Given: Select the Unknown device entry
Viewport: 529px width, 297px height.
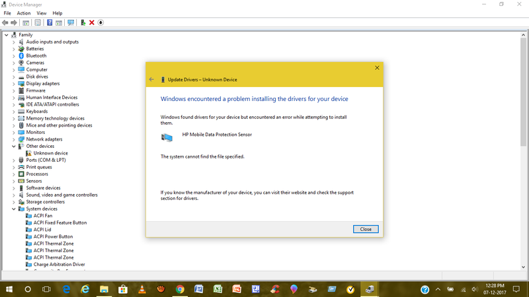Looking at the screenshot, I should pos(51,153).
